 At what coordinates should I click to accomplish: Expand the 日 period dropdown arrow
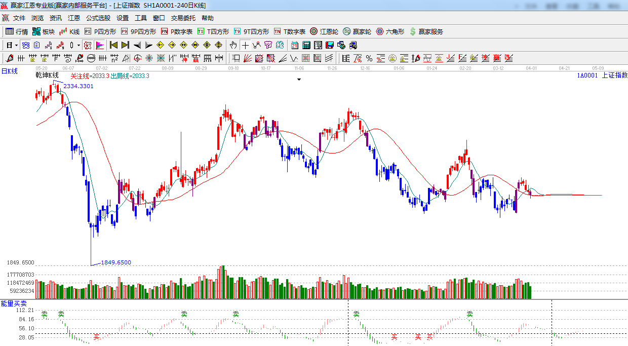coord(16,45)
